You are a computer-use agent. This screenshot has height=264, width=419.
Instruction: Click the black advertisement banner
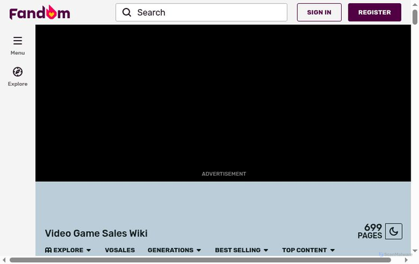(223, 103)
